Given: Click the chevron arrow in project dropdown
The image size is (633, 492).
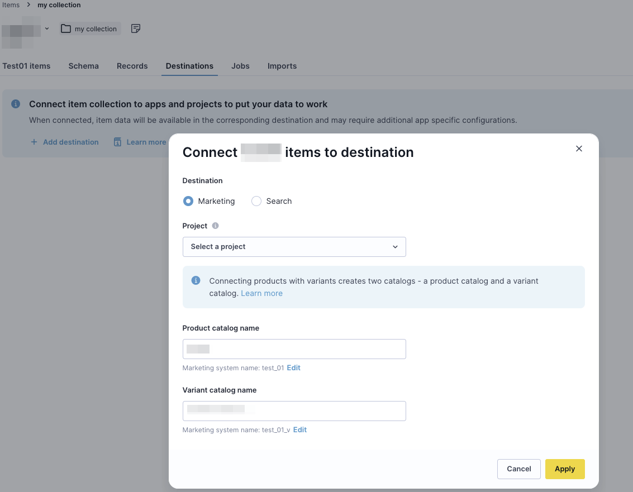Looking at the screenshot, I should (395, 247).
